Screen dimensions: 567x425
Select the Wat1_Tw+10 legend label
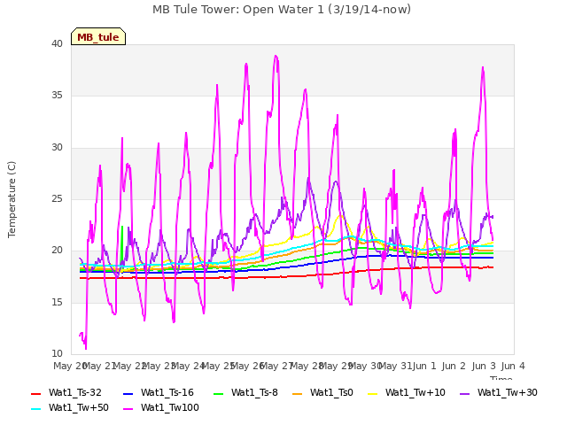[416, 392]
